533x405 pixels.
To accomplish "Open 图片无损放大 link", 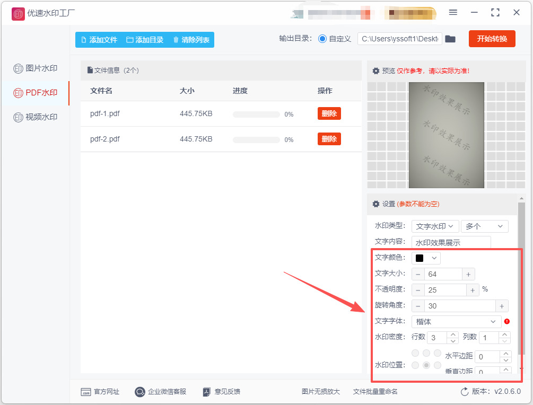I will tap(320, 392).
